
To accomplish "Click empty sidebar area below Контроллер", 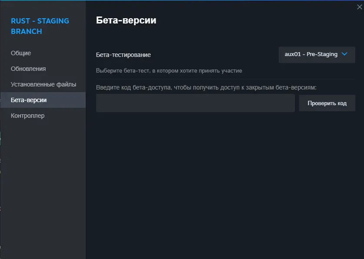I will pos(43,186).
